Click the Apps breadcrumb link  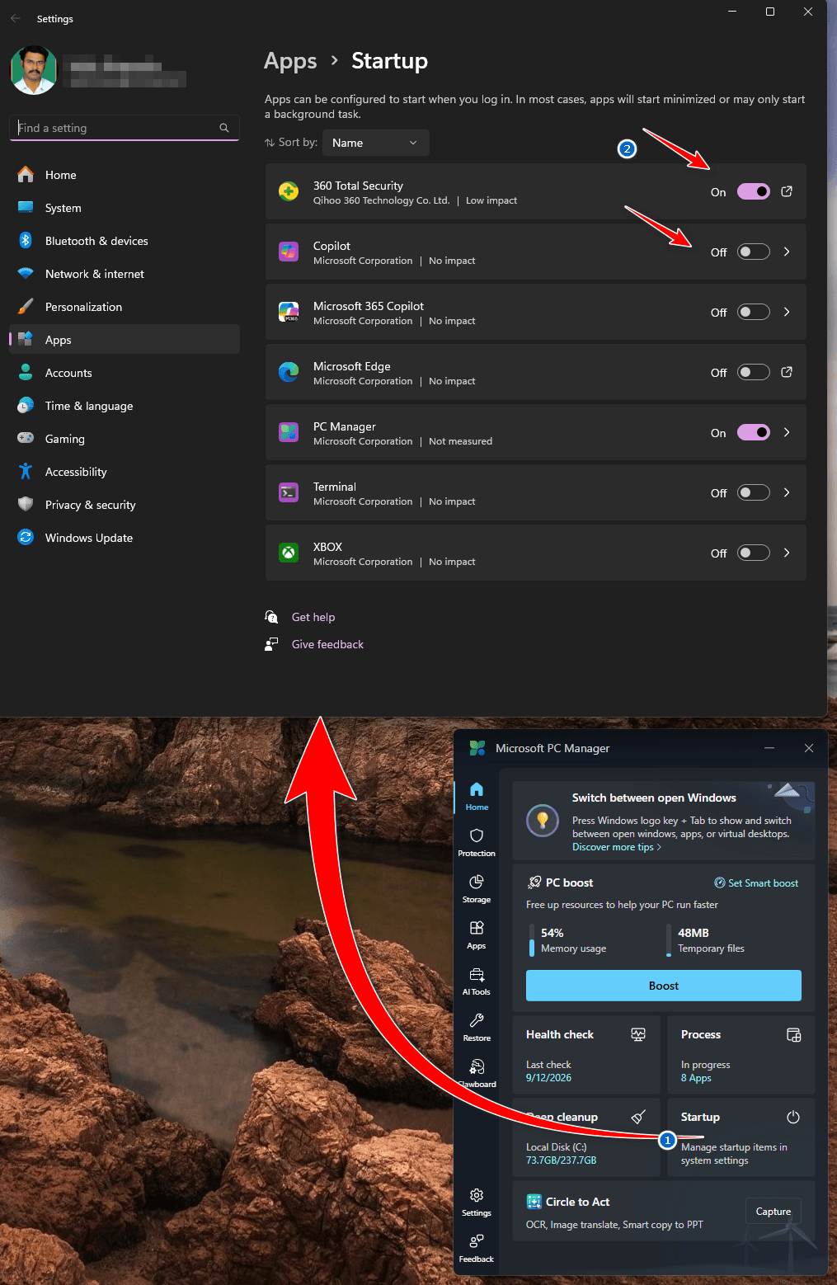(x=290, y=61)
